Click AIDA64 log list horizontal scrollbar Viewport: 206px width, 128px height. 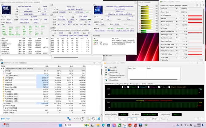(153, 80)
